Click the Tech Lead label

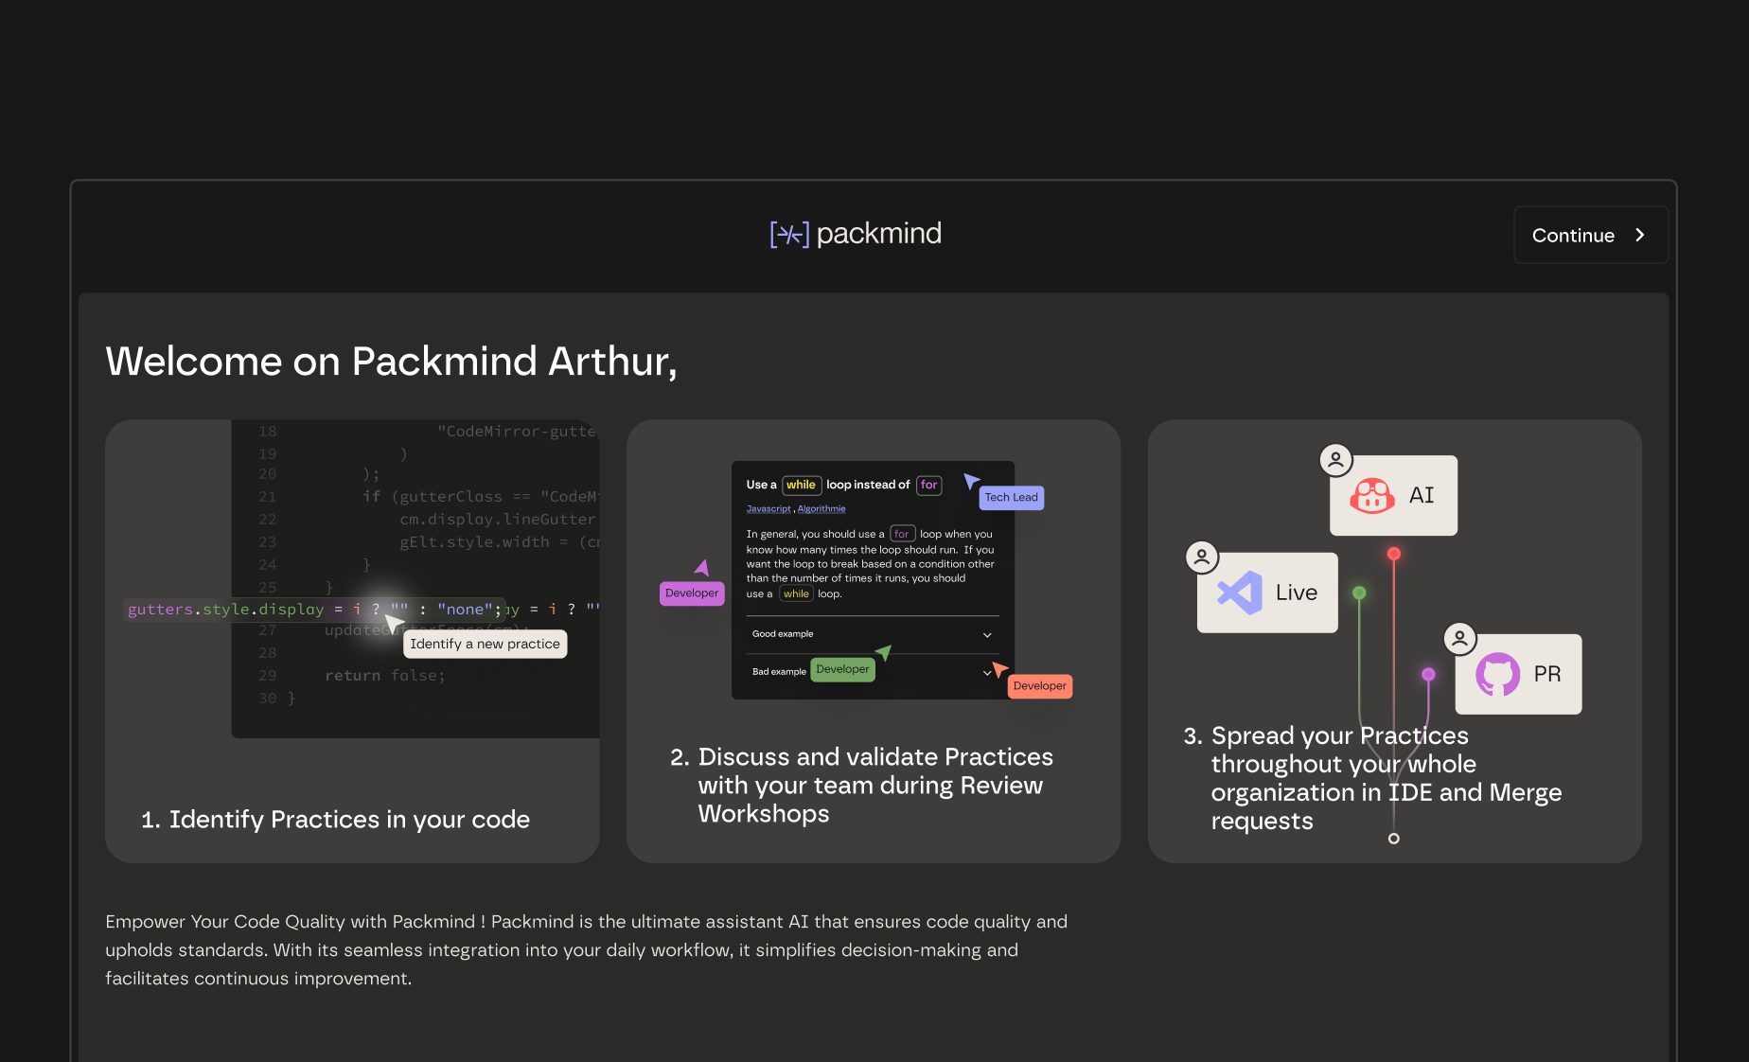(x=1011, y=498)
